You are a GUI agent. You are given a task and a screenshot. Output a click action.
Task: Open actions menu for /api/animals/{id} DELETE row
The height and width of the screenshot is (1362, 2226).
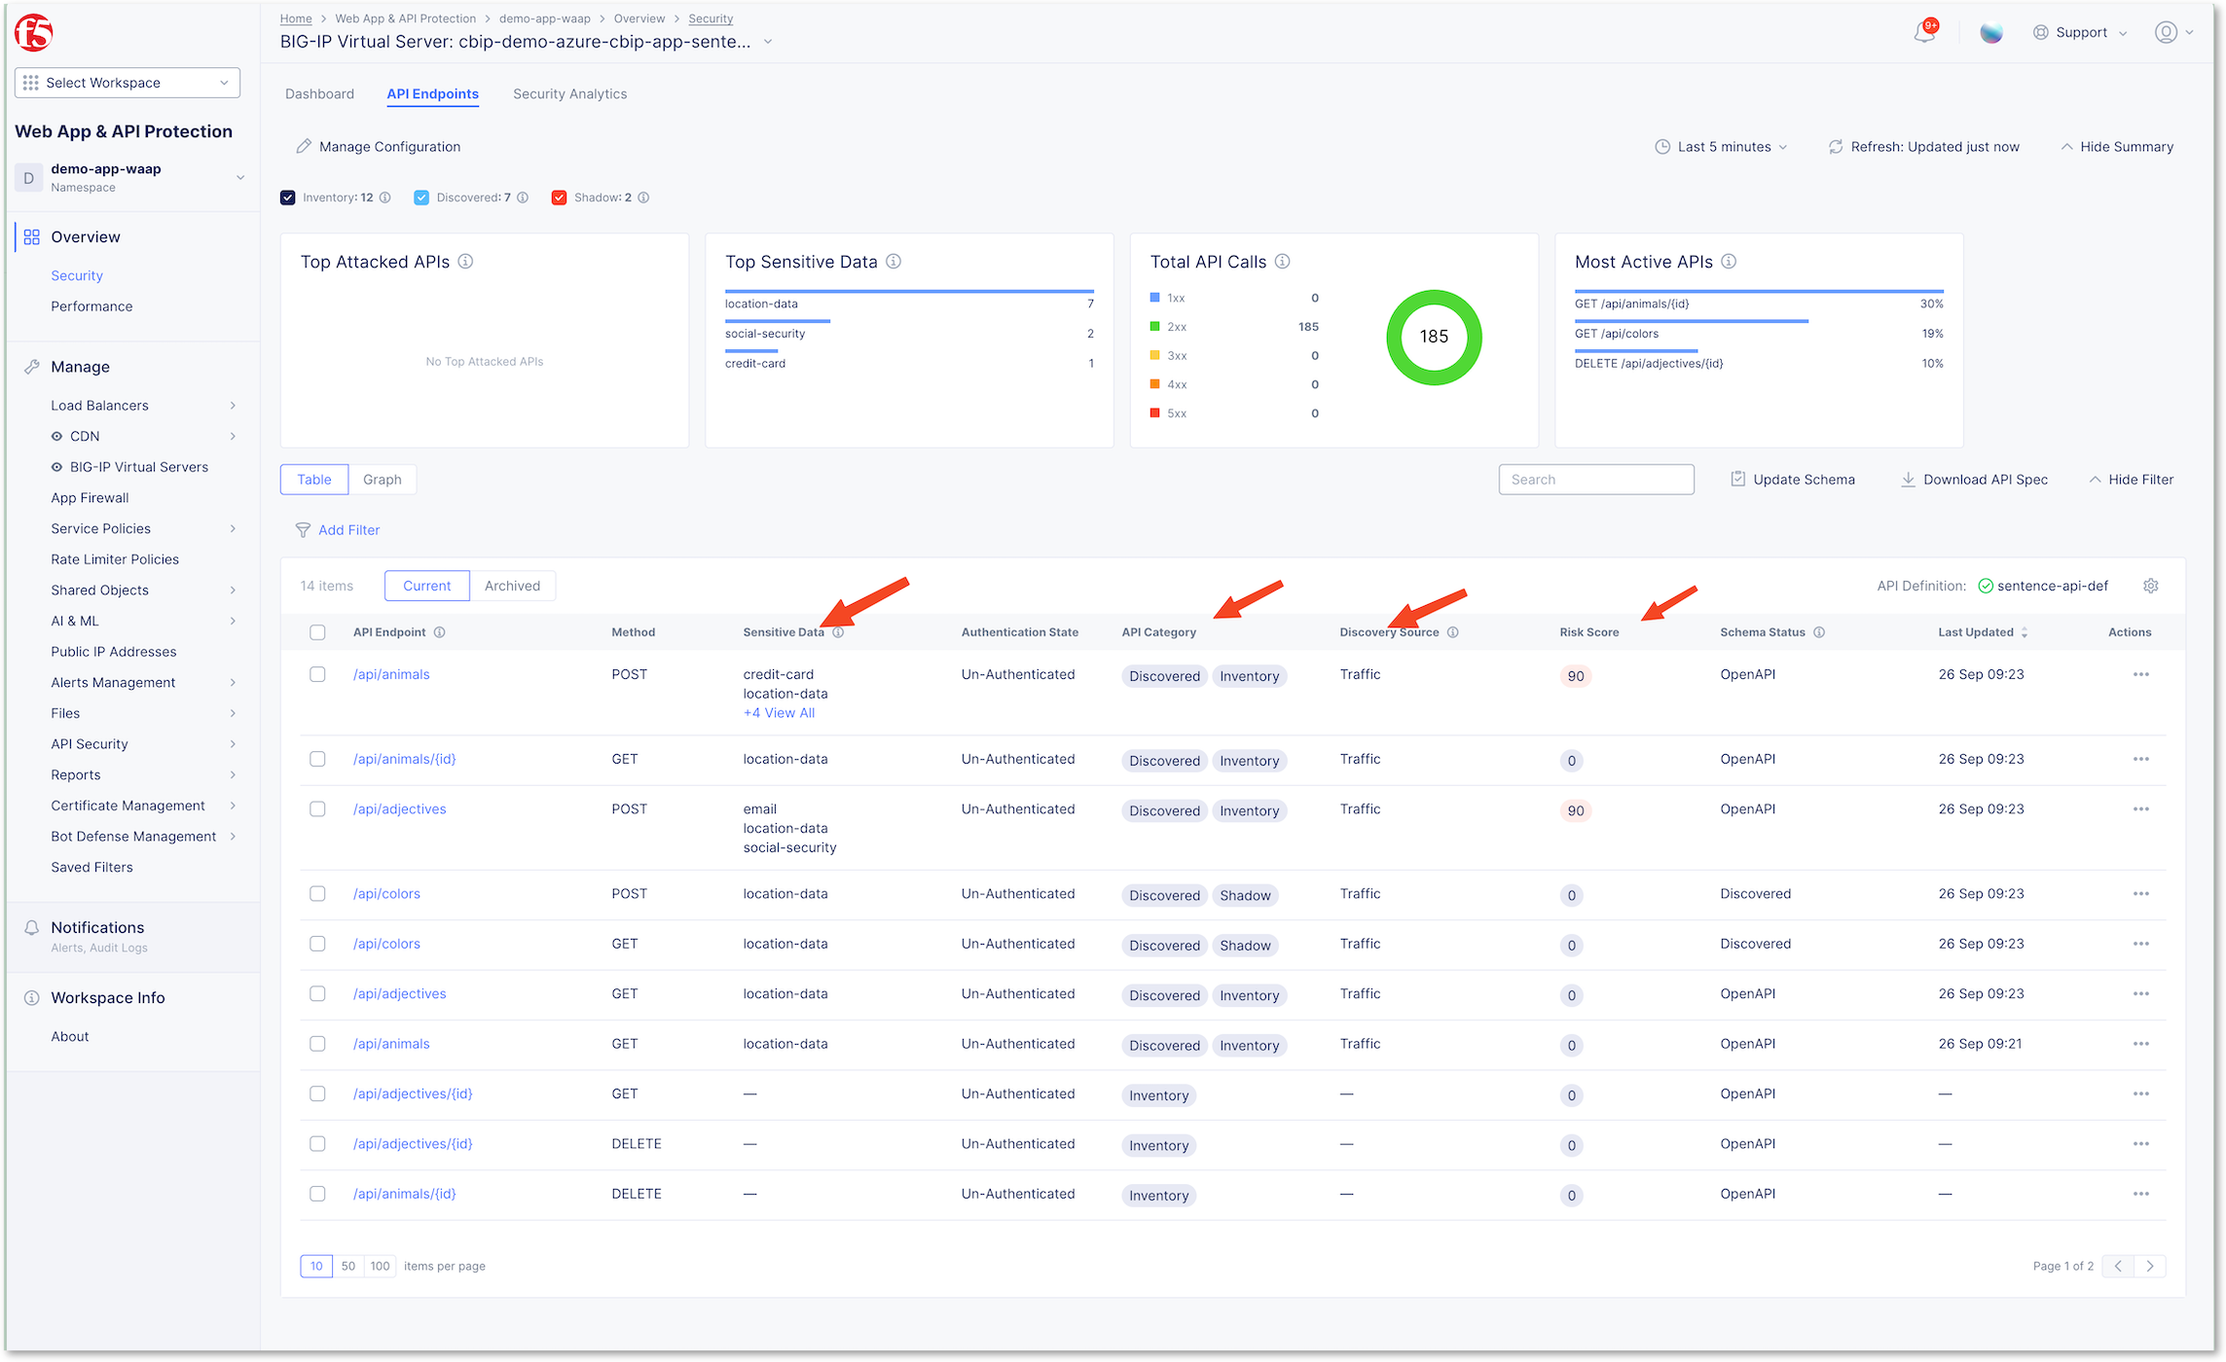click(2141, 1194)
